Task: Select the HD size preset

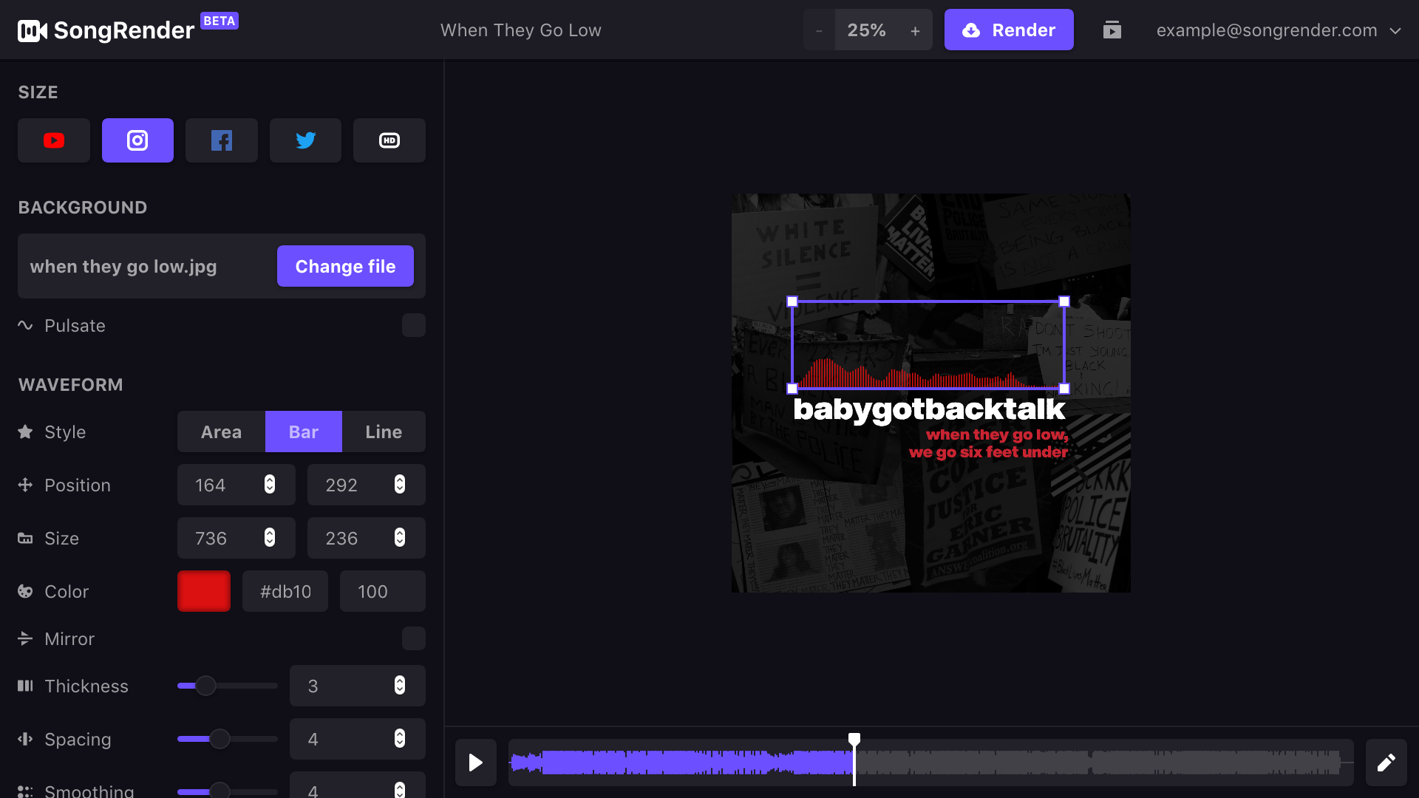Action: (389, 140)
